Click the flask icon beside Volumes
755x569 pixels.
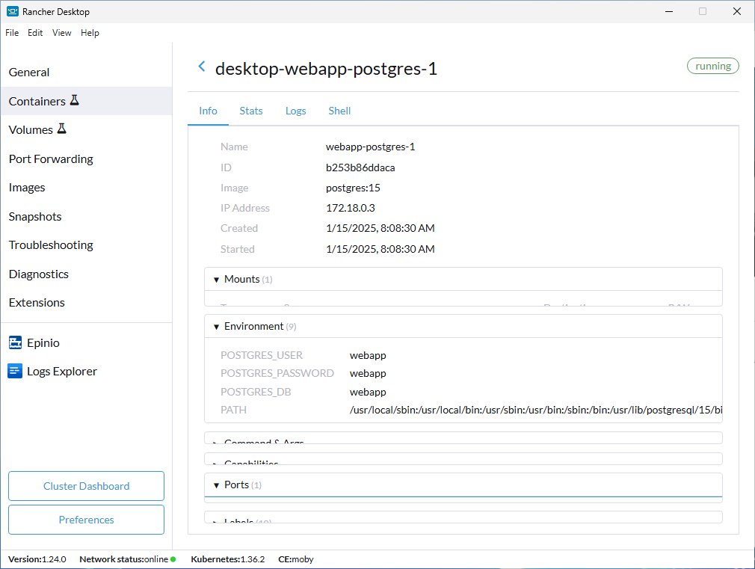[x=61, y=129]
